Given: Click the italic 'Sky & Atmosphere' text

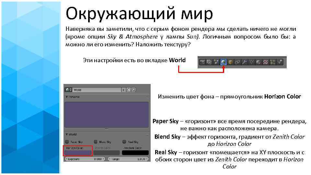Looking at the screenshot, I should [x=133, y=37].
